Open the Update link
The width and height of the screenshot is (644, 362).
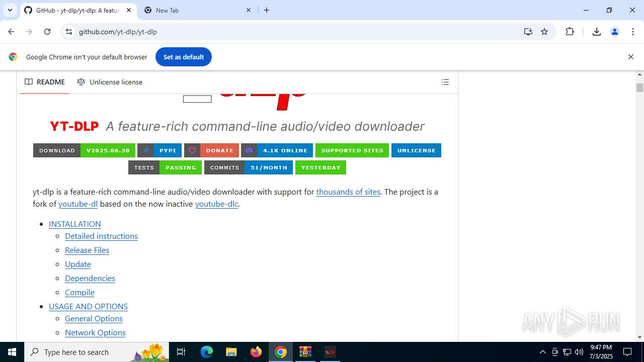coord(78,264)
